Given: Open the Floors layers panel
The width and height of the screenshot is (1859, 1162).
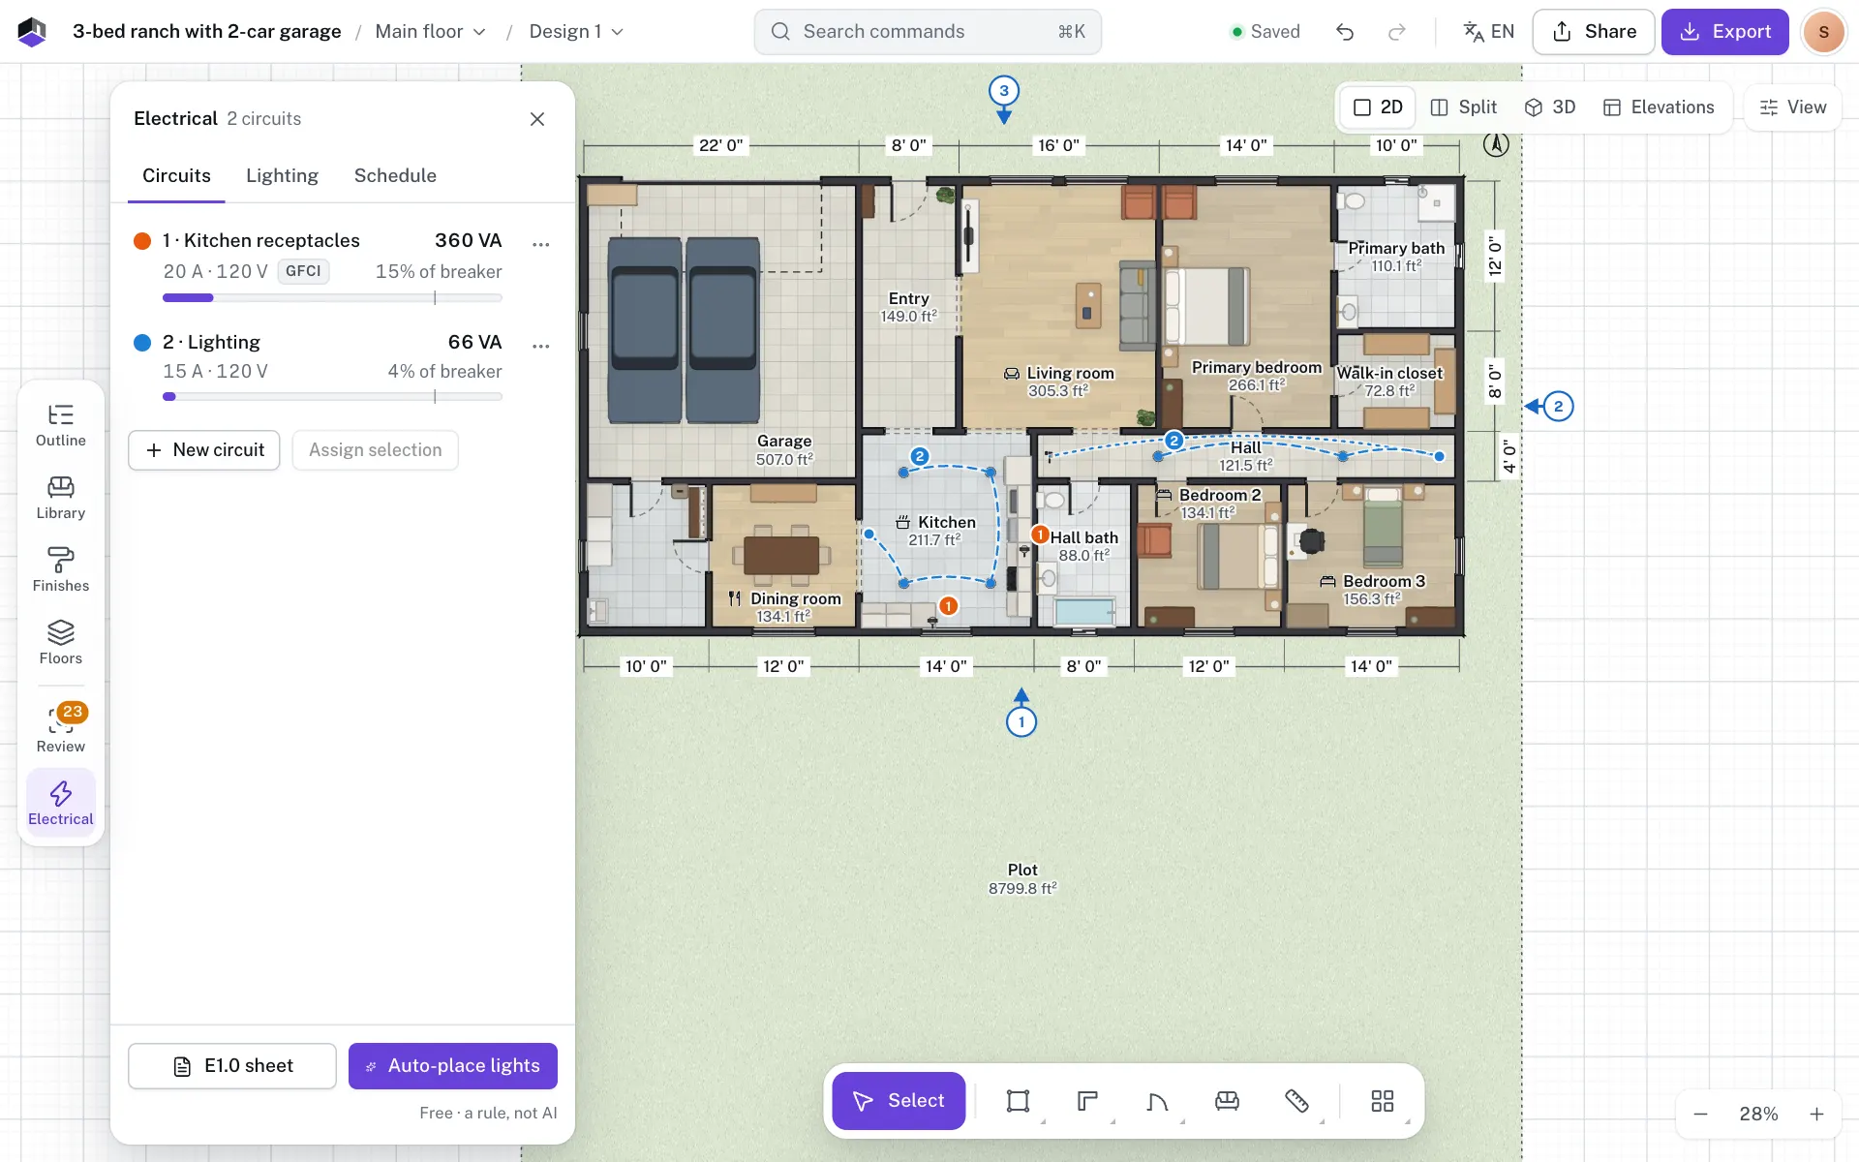Looking at the screenshot, I should point(61,644).
